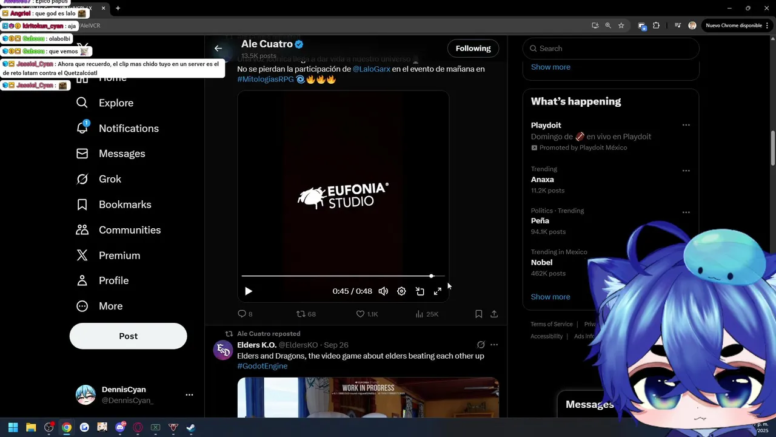The width and height of the screenshot is (776, 437).
Task: Click the Chrome install-app icon
Action: pos(595,25)
